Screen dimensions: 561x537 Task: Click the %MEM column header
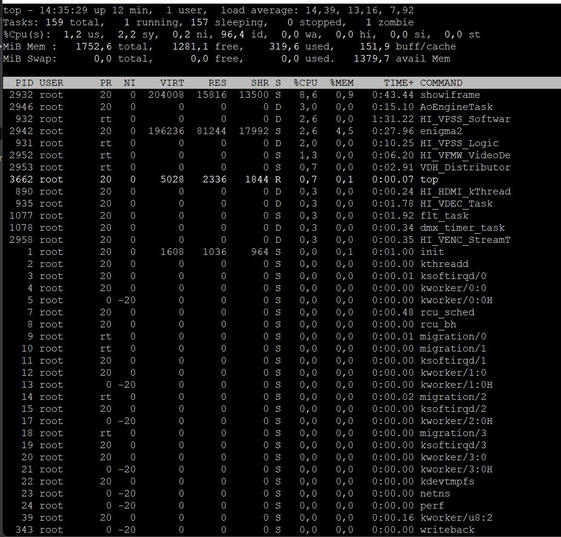point(342,83)
